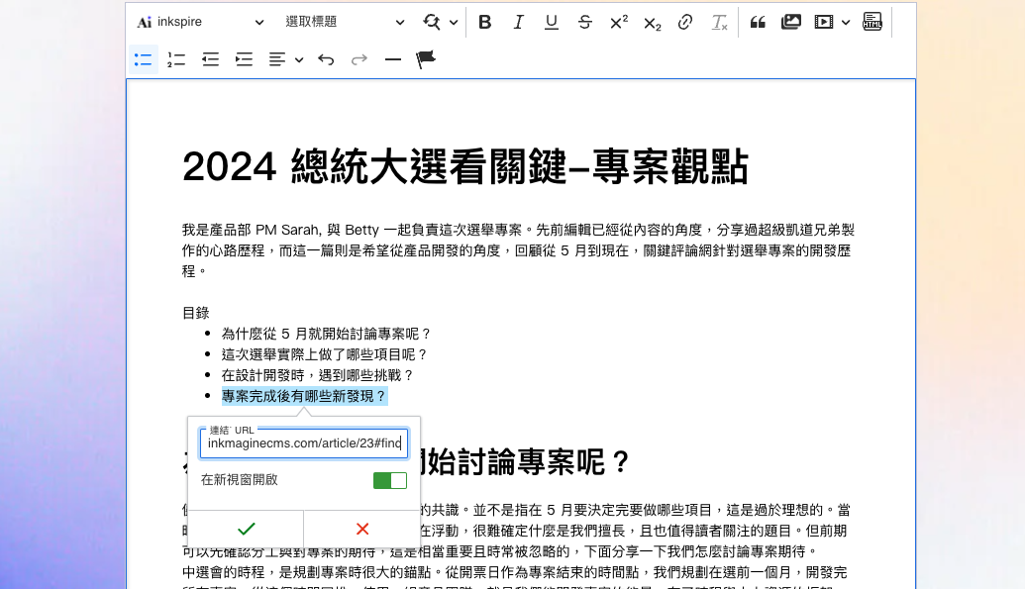The width and height of the screenshot is (1025, 589).
Task: Insert an image
Action: pyautogui.click(x=791, y=22)
